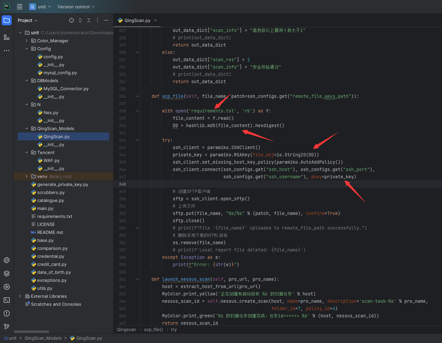Open the Project tool window folder icon
442x343 pixels.
pyautogui.click(x=7, y=20)
